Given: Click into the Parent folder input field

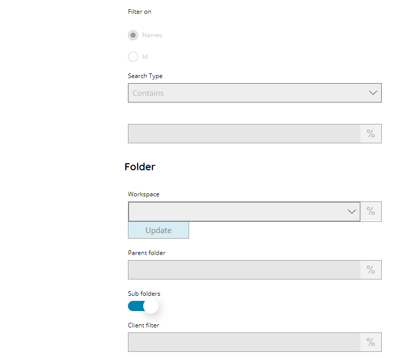Looking at the screenshot, I should [244, 269].
